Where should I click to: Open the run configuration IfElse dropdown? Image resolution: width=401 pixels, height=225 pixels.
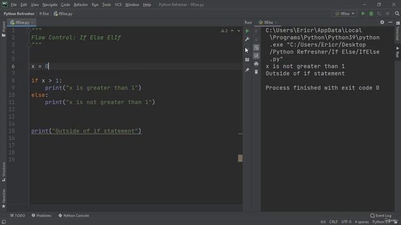(345, 14)
